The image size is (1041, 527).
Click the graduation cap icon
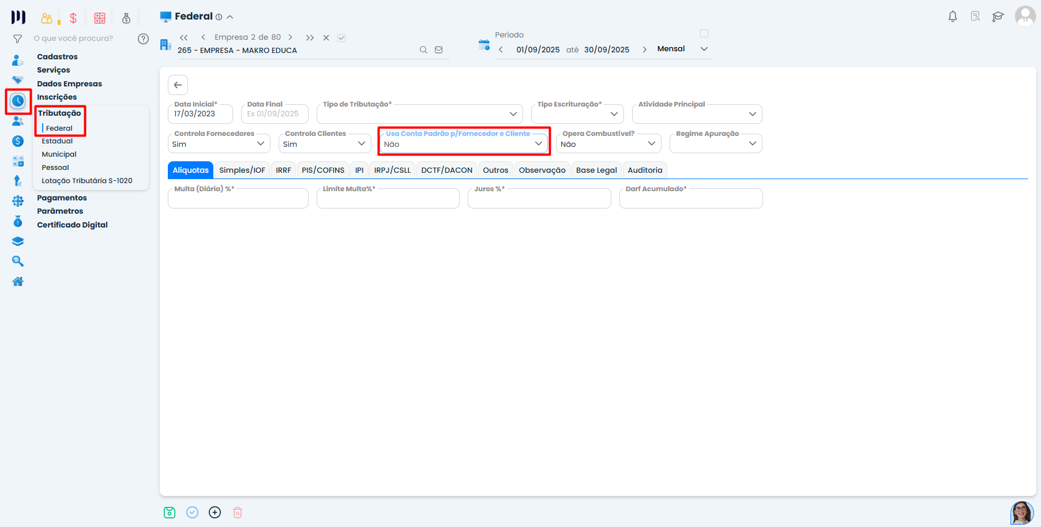pos(998,17)
